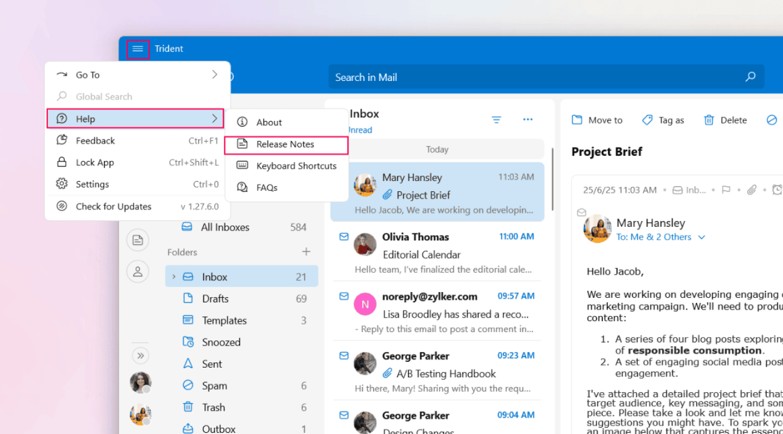Click the attachment paperclip in the message header

click(x=752, y=190)
